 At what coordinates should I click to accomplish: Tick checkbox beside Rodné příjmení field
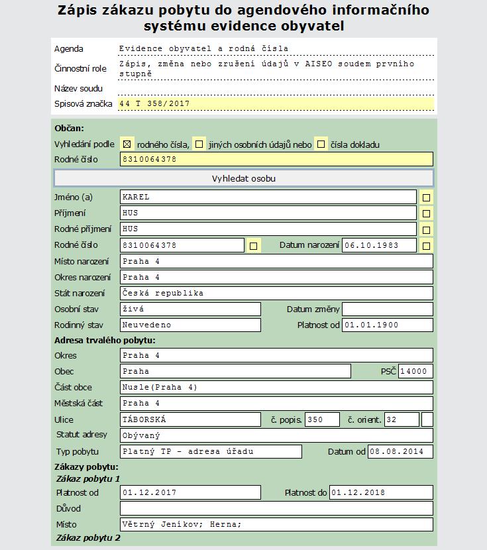pos(426,230)
